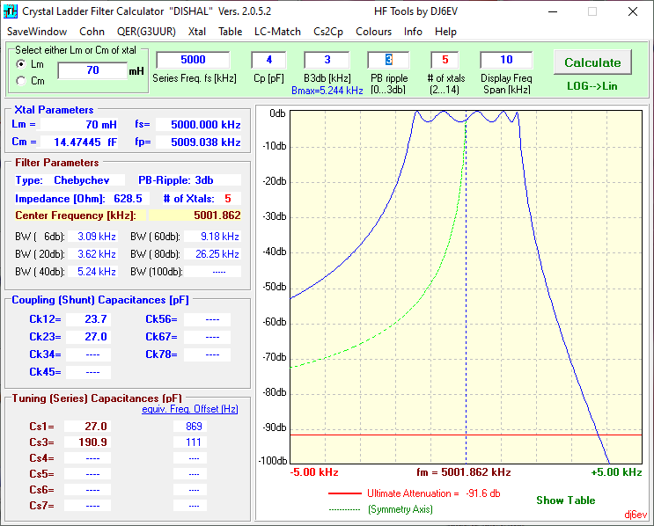Open the SaveWindow menu
Image resolution: width=654 pixels, height=526 pixels.
click(37, 32)
